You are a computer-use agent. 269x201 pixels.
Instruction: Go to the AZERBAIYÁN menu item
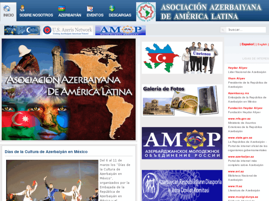tap(70, 15)
